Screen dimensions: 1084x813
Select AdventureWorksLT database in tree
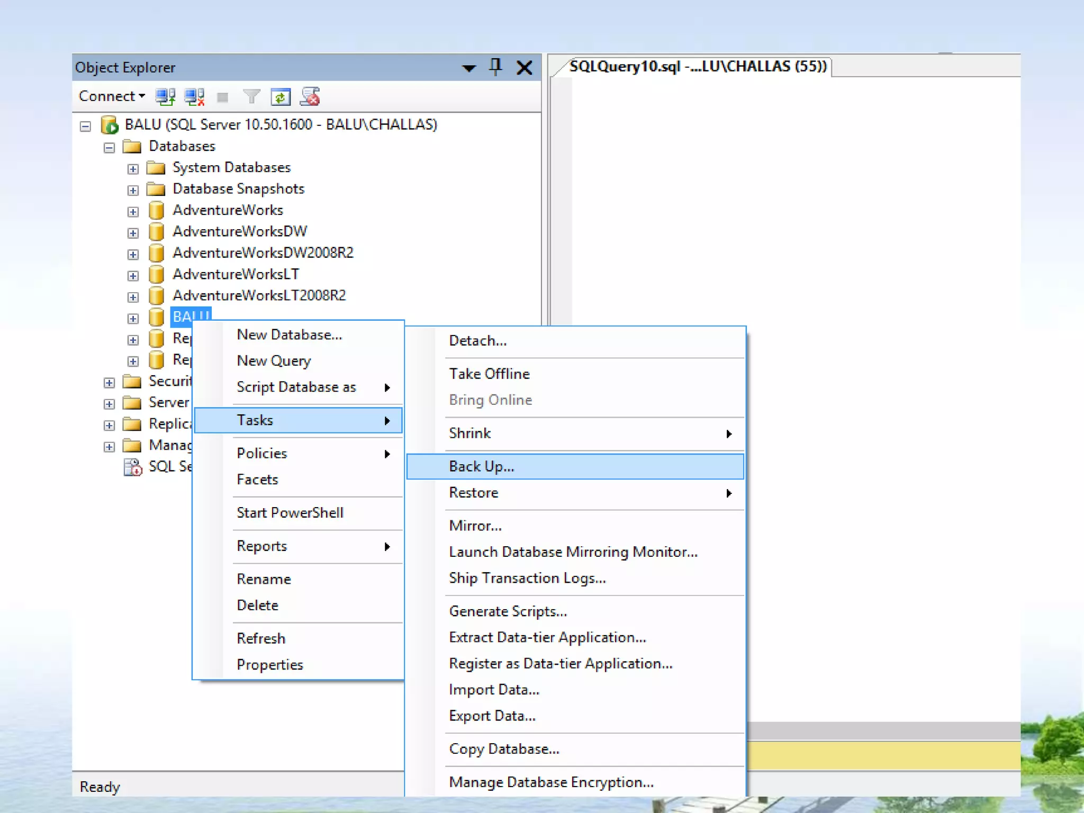pos(236,274)
